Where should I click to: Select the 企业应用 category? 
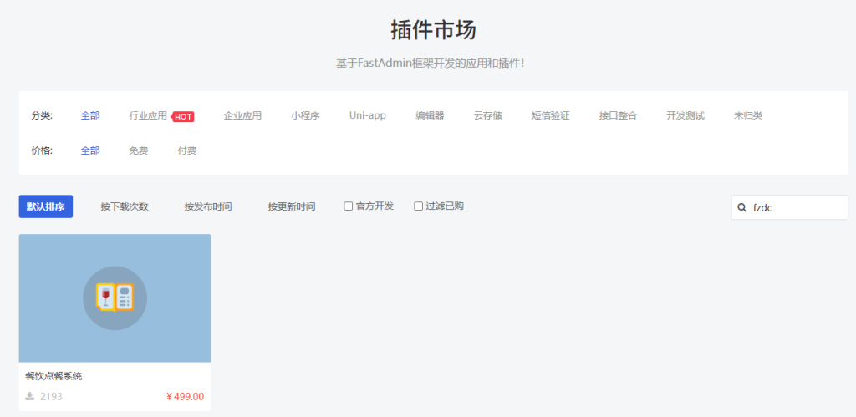(242, 115)
